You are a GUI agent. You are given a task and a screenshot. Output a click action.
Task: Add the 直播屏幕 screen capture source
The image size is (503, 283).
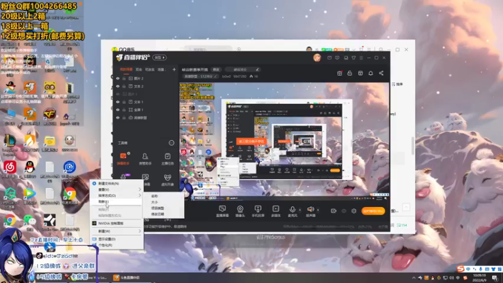coord(223,211)
